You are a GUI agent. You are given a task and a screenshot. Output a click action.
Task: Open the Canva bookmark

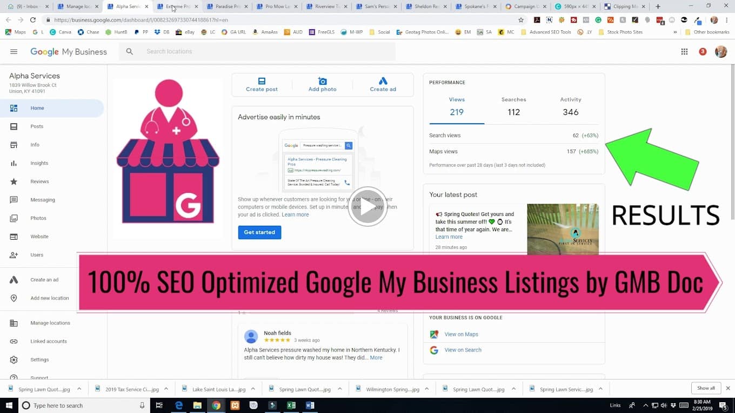pyautogui.click(x=60, y=32)
